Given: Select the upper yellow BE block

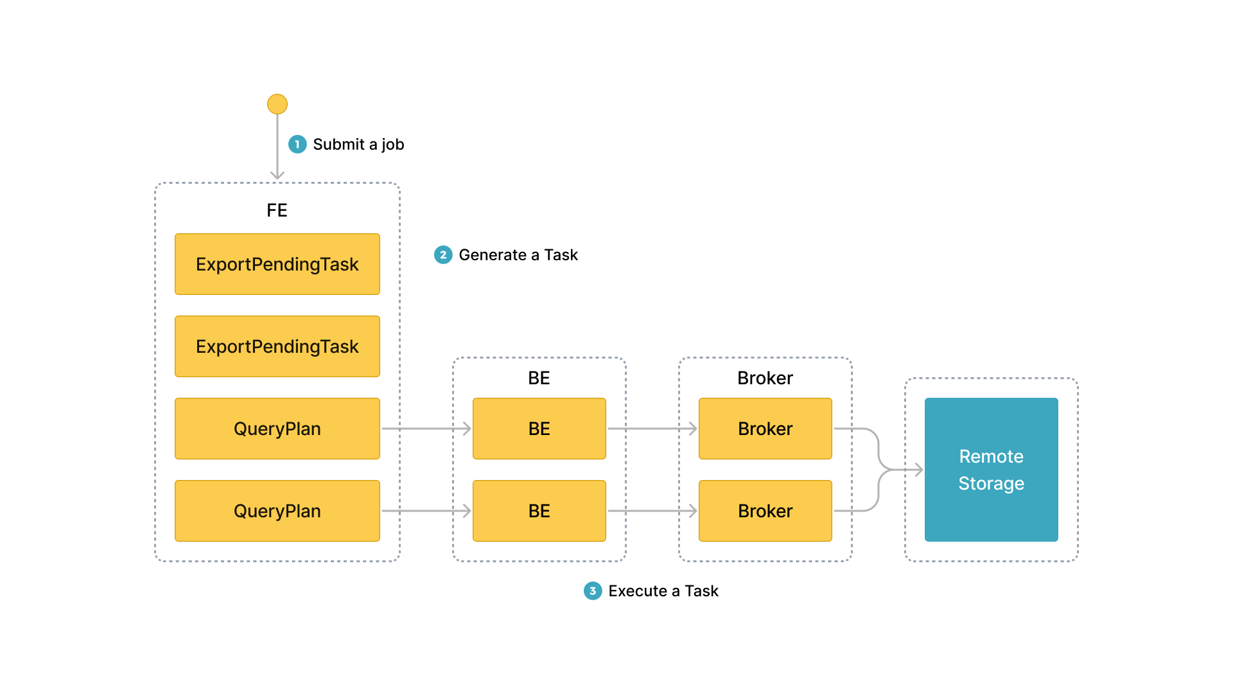Looking at the screenshot, I should pyautogui.click(x=539, y=429).
